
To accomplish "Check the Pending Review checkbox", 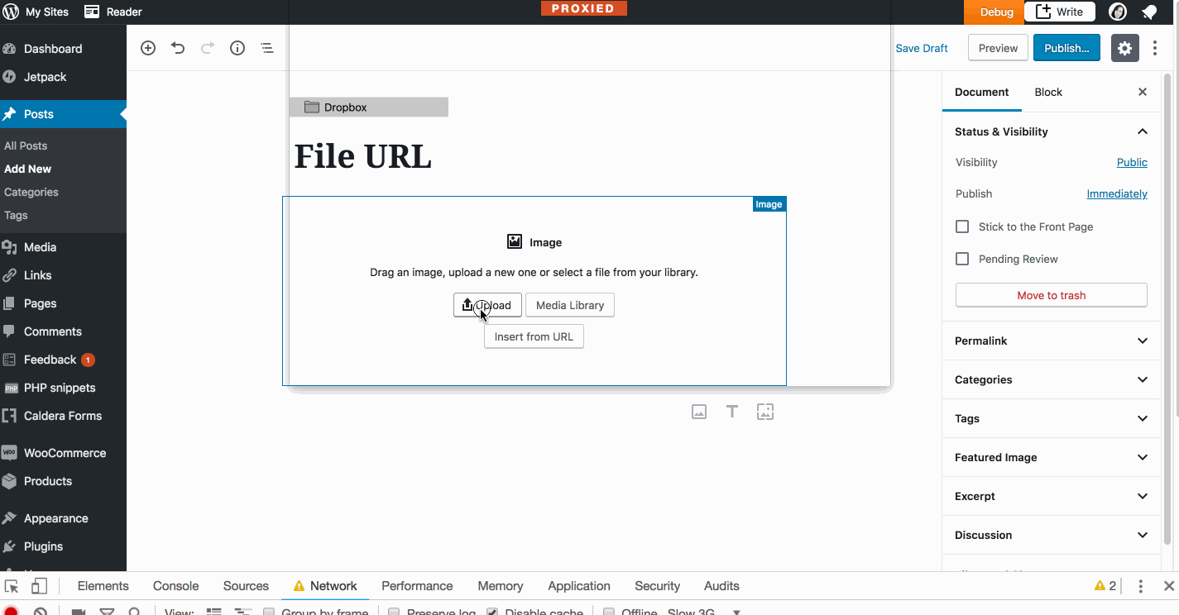I will (x=962, y=259).
